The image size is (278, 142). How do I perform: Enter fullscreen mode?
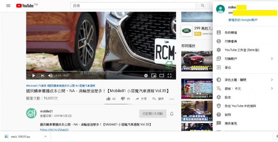click(x=169, y=75)
